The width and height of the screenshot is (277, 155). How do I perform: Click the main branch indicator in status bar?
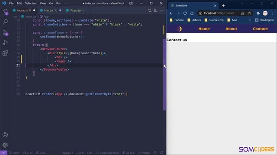(x=15, y=153)
